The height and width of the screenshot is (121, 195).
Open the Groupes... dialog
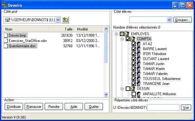pos(183,20)
